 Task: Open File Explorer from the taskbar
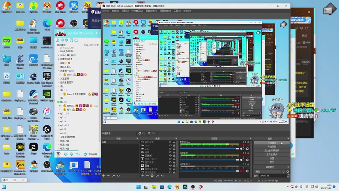154,187
